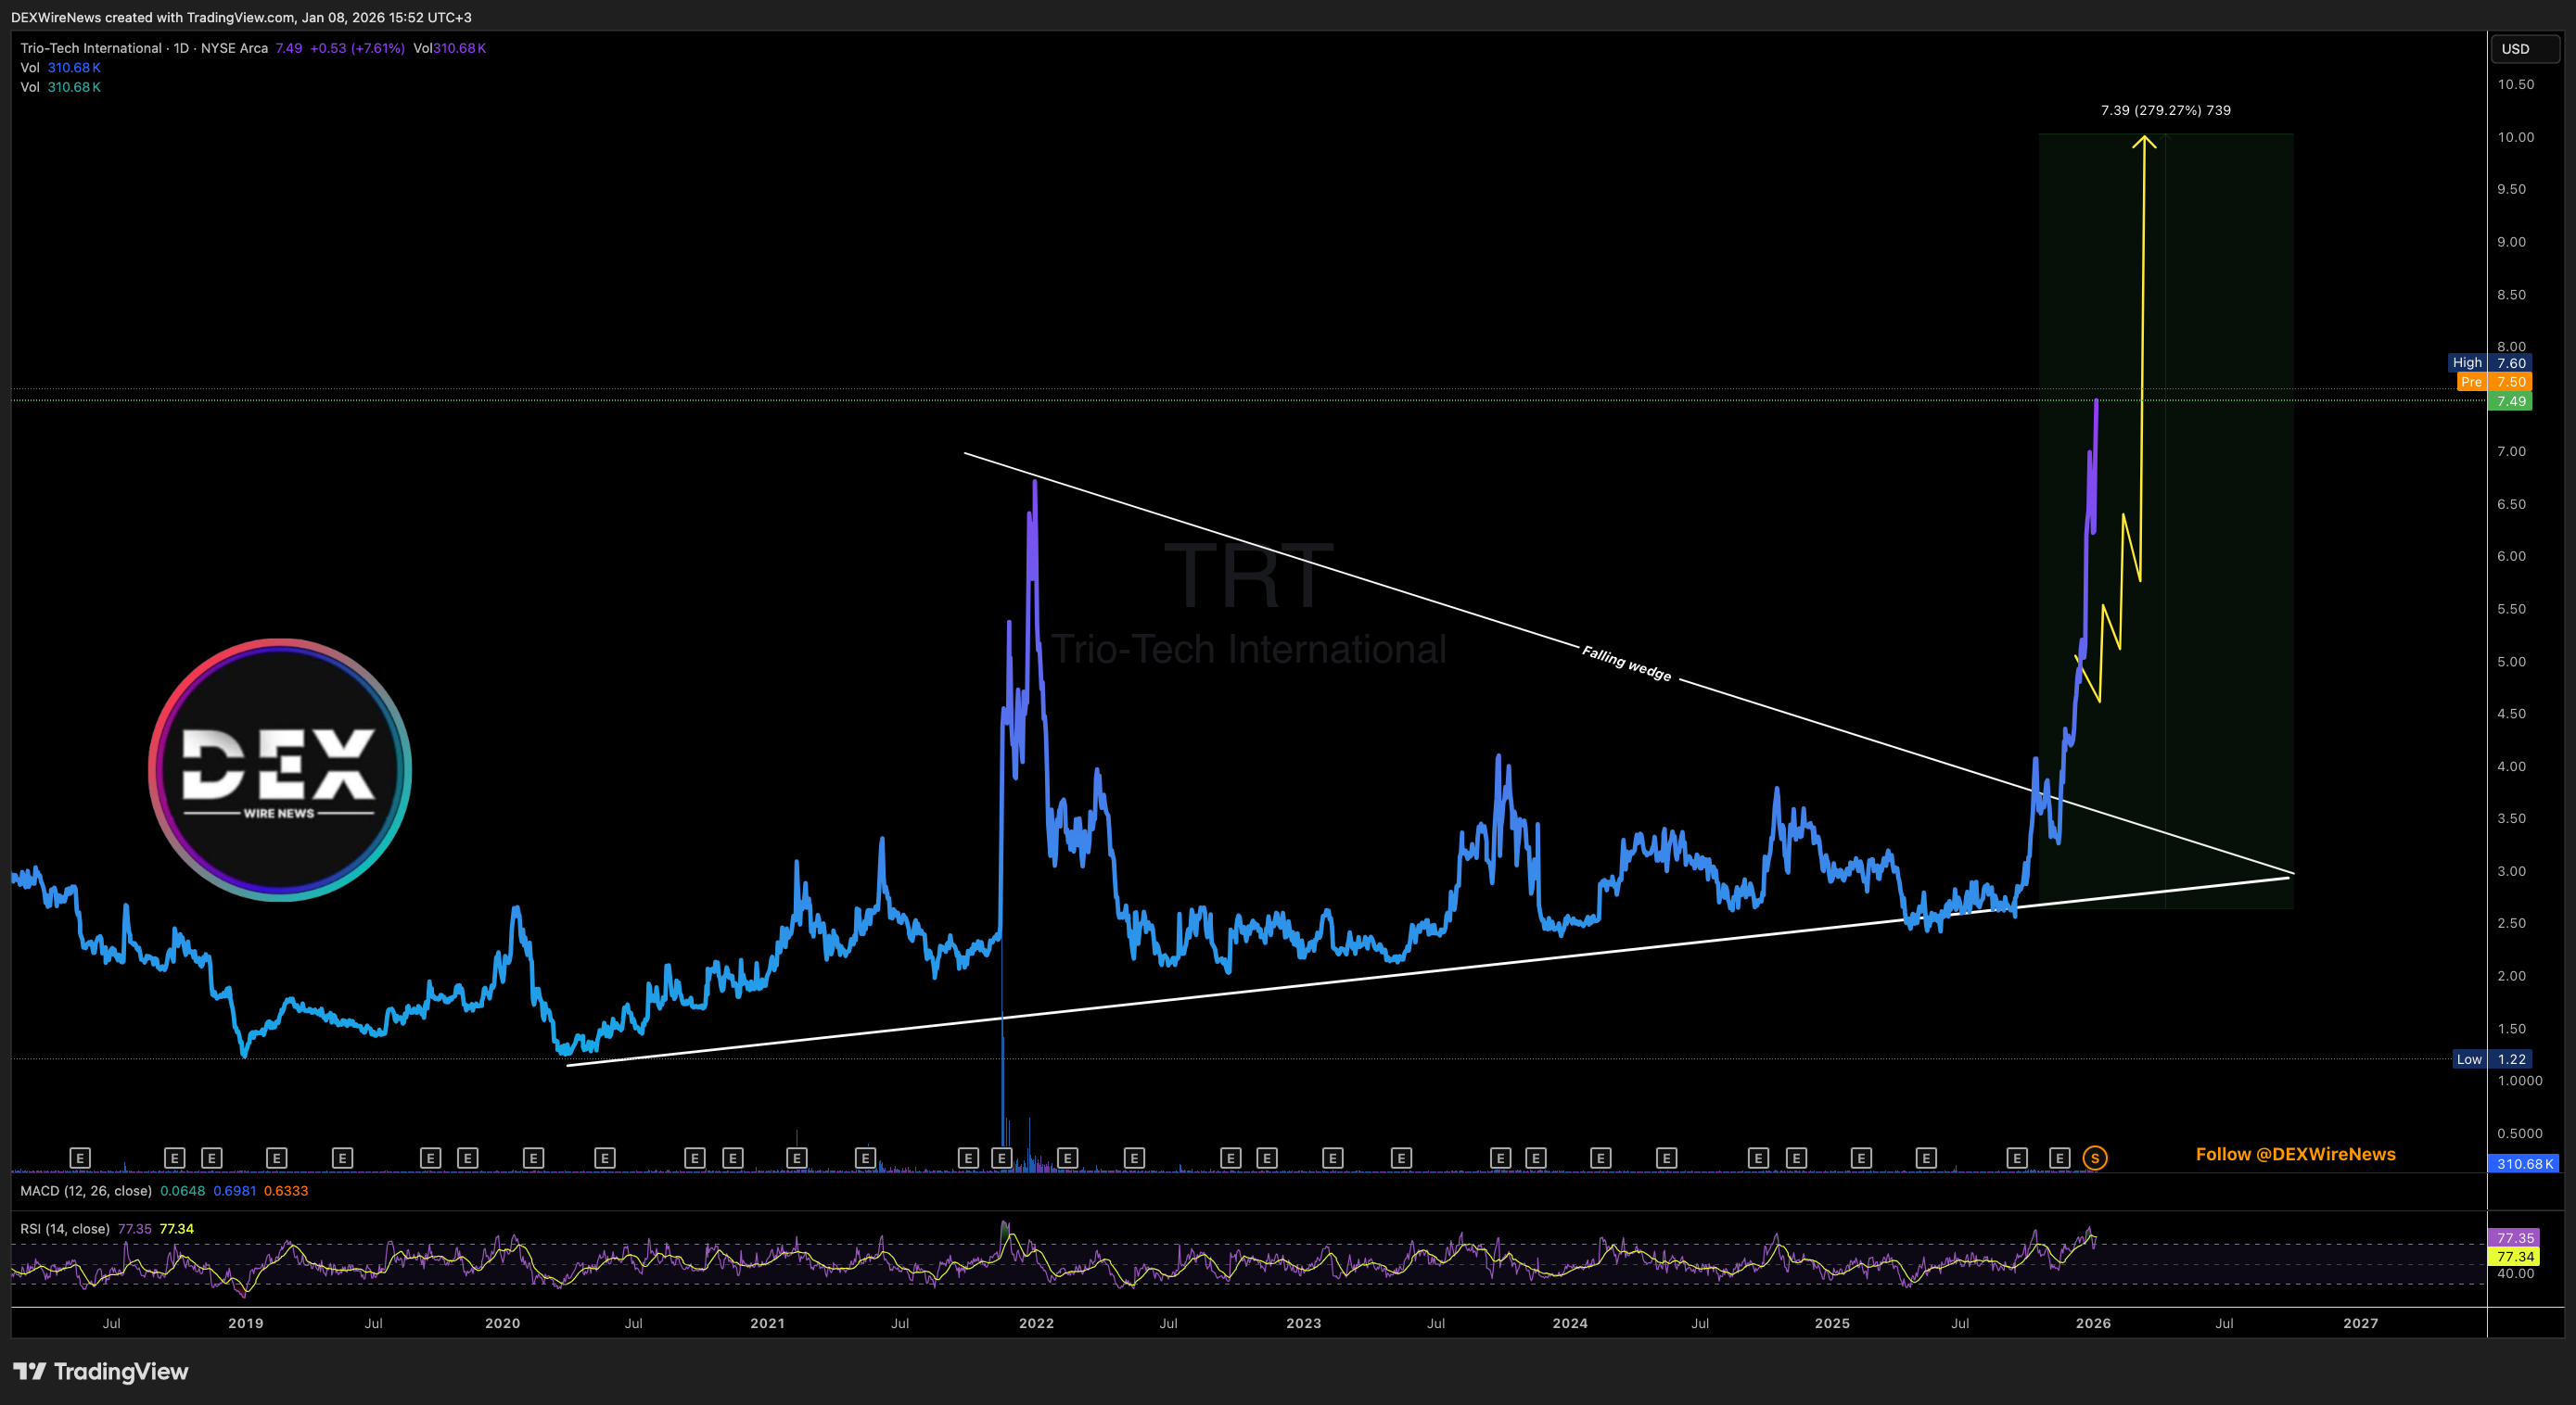
Task: Click the orange stock split "S" marker
Action: pyautogui.click(x=2095, y=1158)
